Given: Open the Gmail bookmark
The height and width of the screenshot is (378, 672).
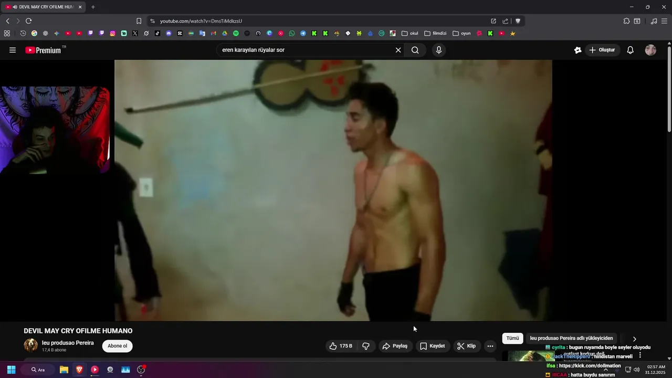Looking at the screenshot, I should click(213, 33).
